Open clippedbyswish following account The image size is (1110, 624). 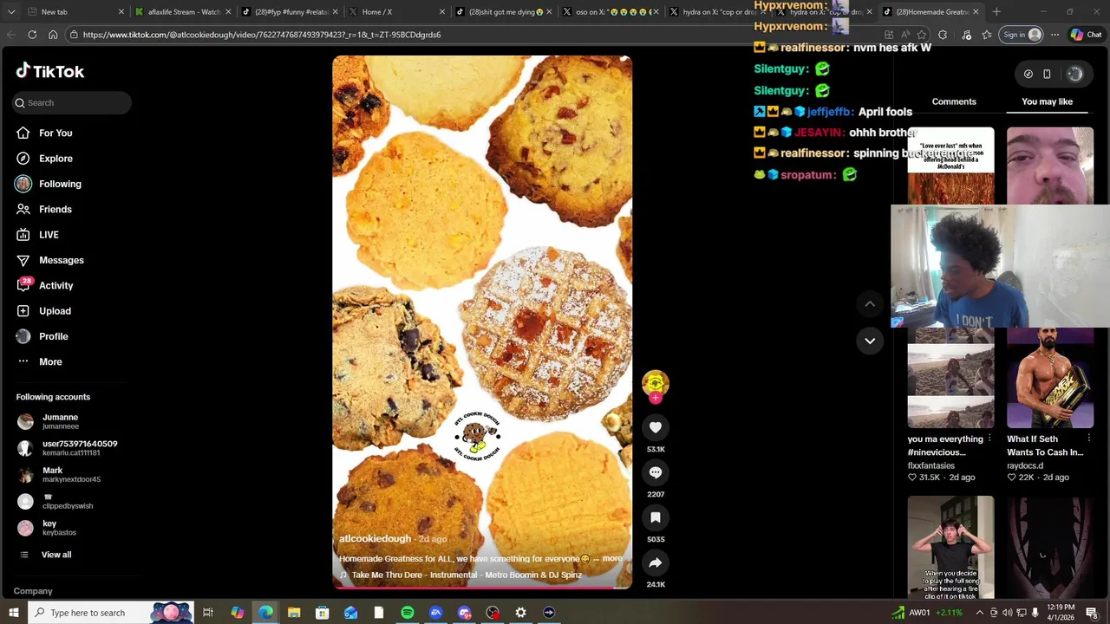[56, 502]
